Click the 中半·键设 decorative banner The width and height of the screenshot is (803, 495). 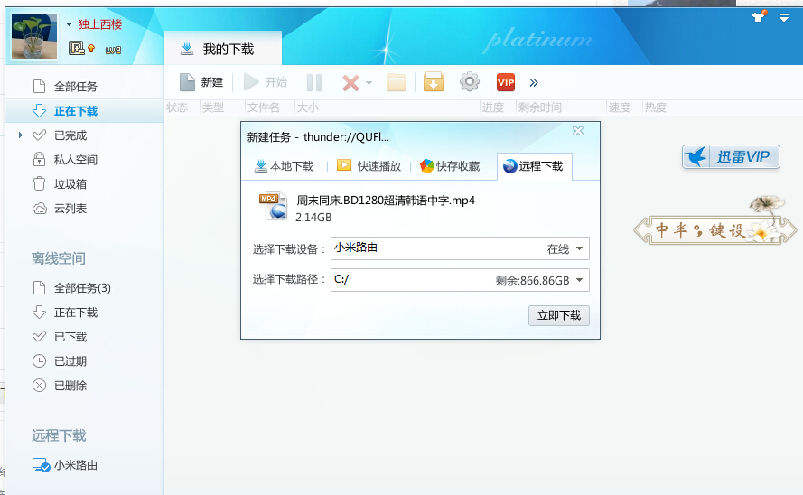coord(714,229)
